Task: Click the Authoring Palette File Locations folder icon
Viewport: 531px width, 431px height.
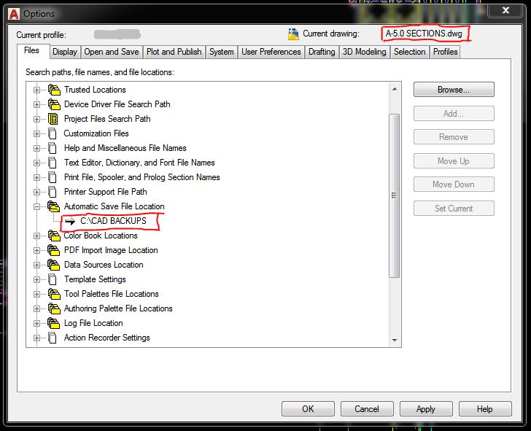Action: tap(54, 308)
